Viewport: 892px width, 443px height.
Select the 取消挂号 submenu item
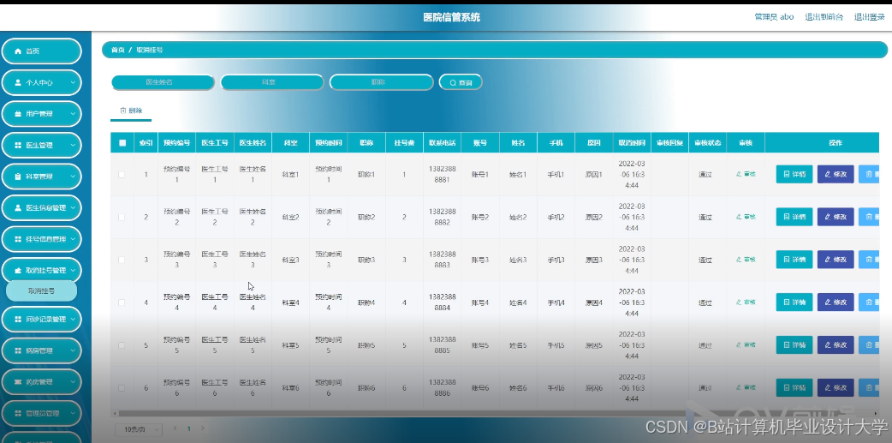coord(42,291)
